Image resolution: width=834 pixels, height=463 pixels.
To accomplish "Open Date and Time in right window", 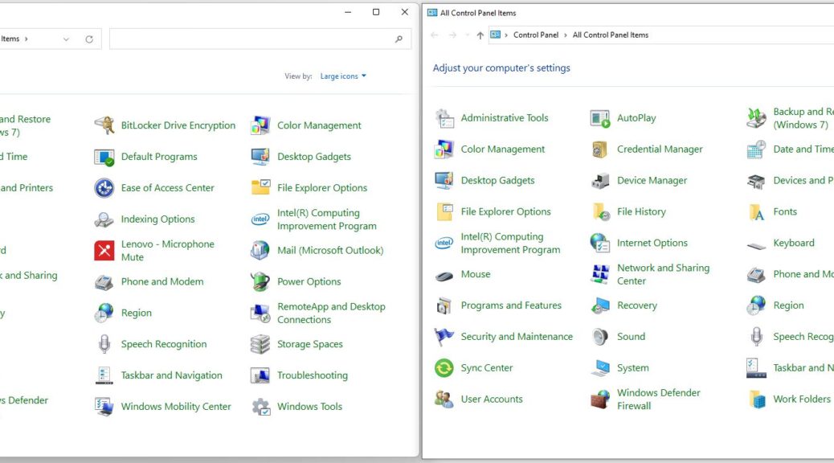I will click(803, 149).
